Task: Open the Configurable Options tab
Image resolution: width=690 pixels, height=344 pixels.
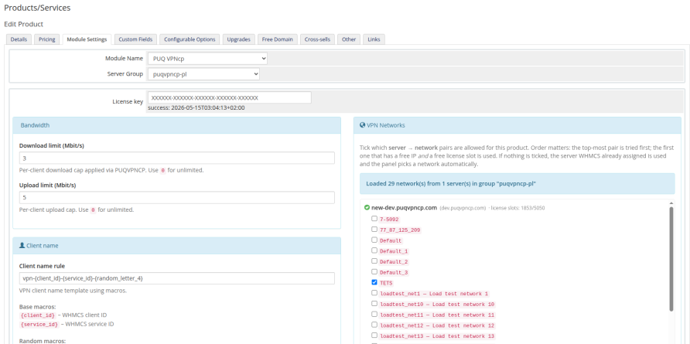Action: (x=190, y=39)
